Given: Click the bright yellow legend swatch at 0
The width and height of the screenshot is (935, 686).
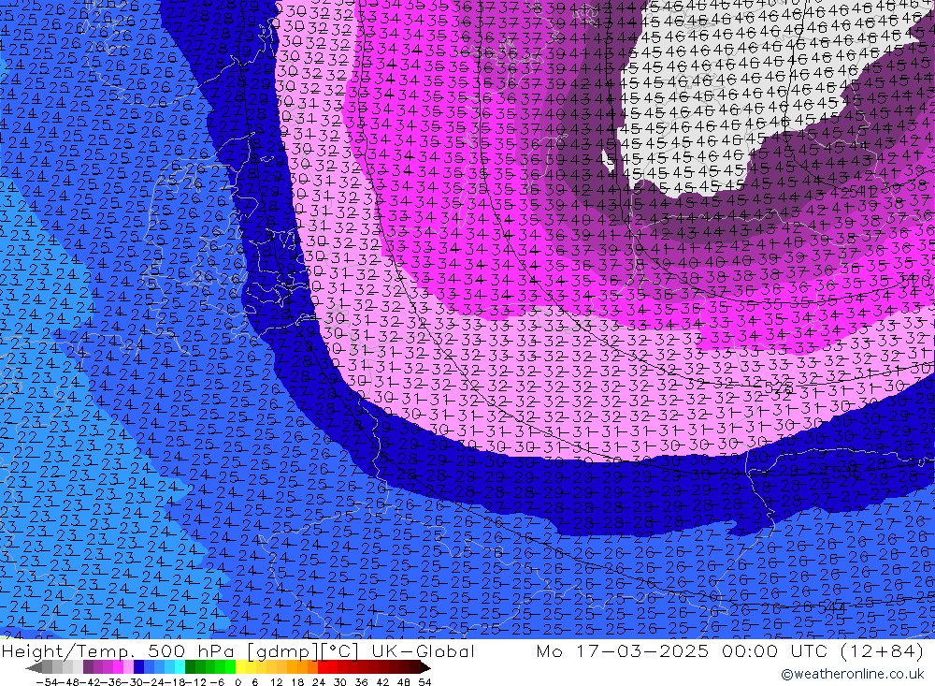Looking at the screenshot, I should pos(241,667).
